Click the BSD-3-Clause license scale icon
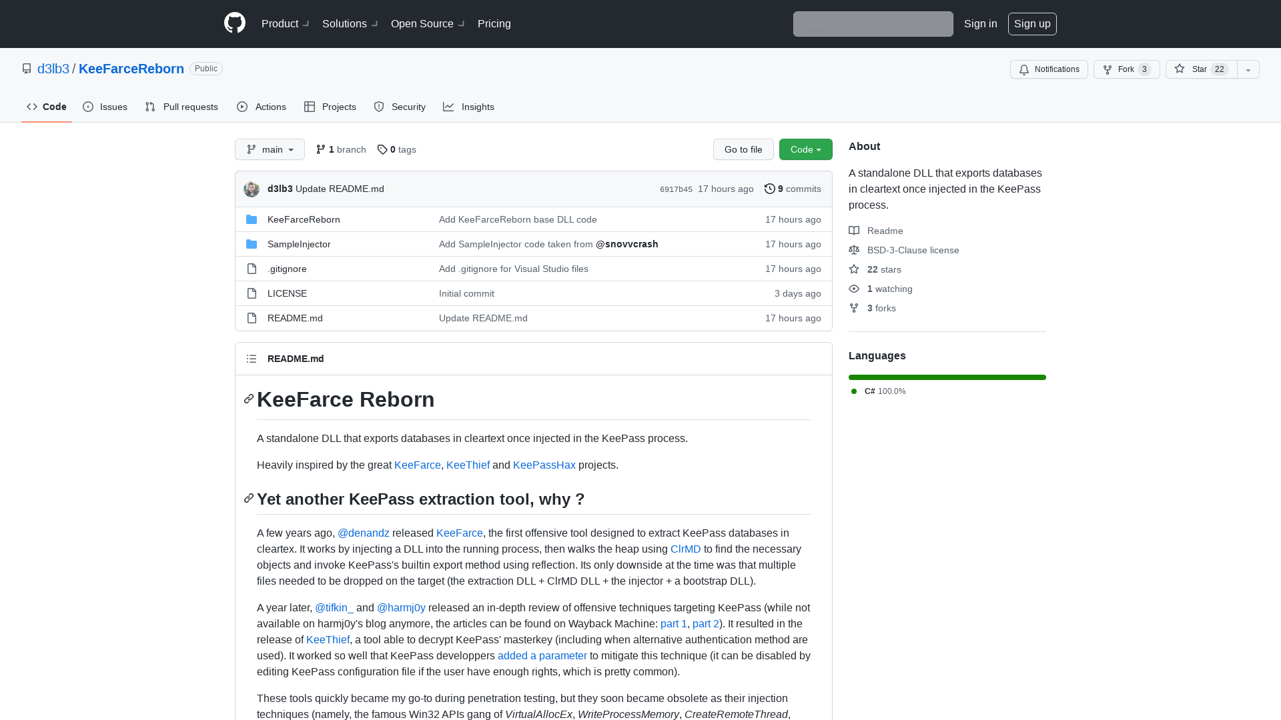 [854, 250]
